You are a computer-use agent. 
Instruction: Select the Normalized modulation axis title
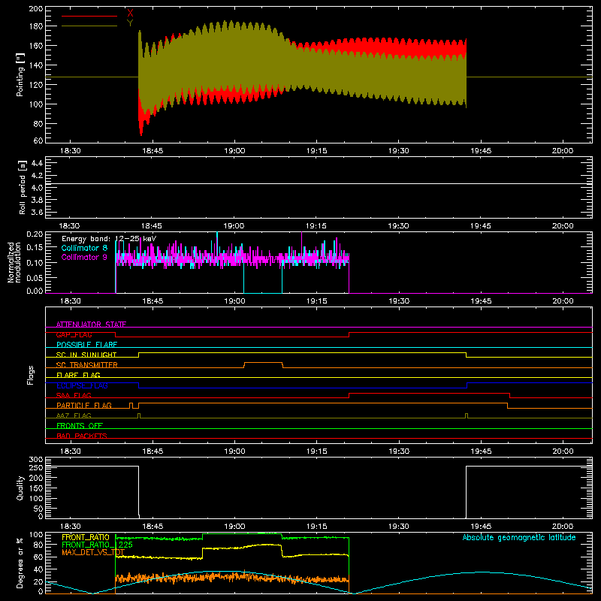coord(14,262)
